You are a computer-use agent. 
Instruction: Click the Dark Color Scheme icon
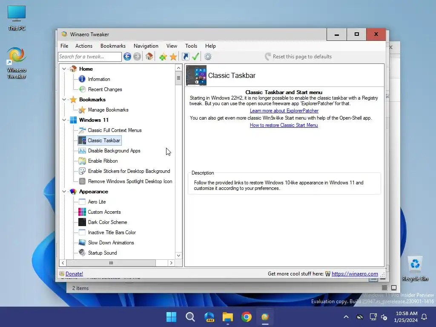coord(82,222)
